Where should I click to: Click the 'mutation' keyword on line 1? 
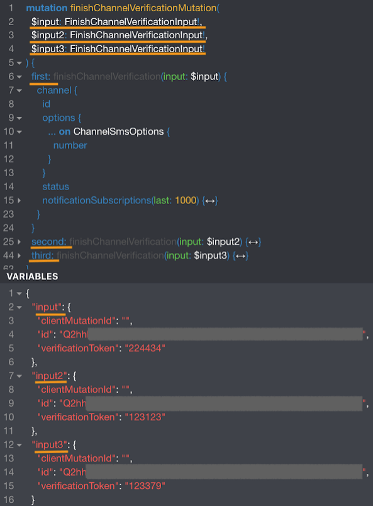(x=47, y=8)
